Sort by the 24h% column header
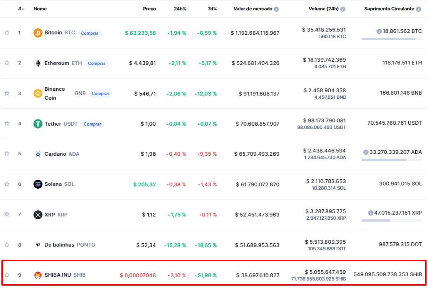 tap(180, 9)
